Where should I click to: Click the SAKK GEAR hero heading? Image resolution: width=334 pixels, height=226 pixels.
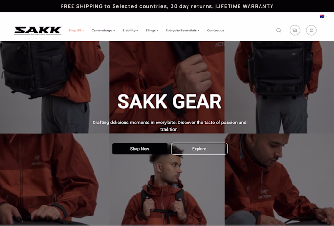pos(169,102)
